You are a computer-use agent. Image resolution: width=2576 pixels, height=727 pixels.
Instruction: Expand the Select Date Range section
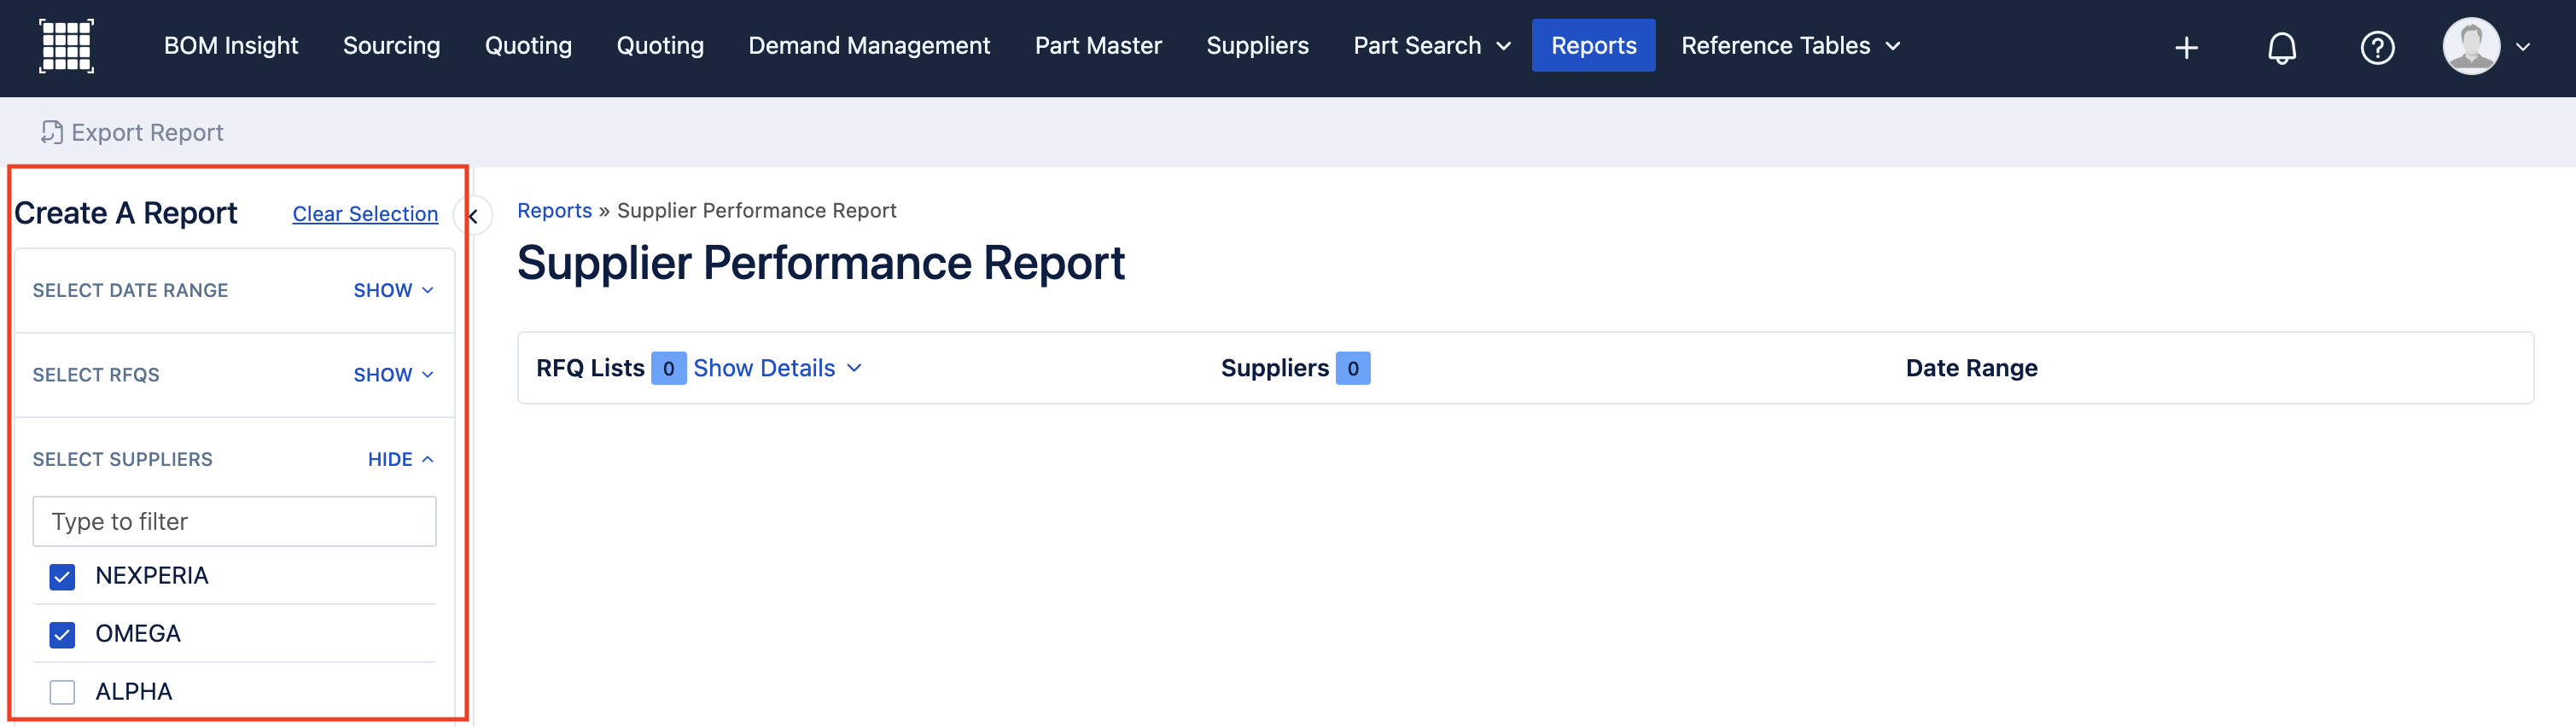coord(393,290)
